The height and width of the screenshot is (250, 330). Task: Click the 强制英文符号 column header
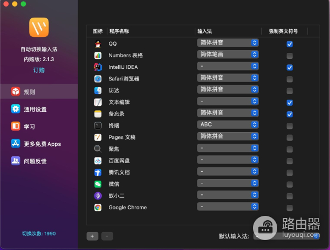click(x=283, y=31)
